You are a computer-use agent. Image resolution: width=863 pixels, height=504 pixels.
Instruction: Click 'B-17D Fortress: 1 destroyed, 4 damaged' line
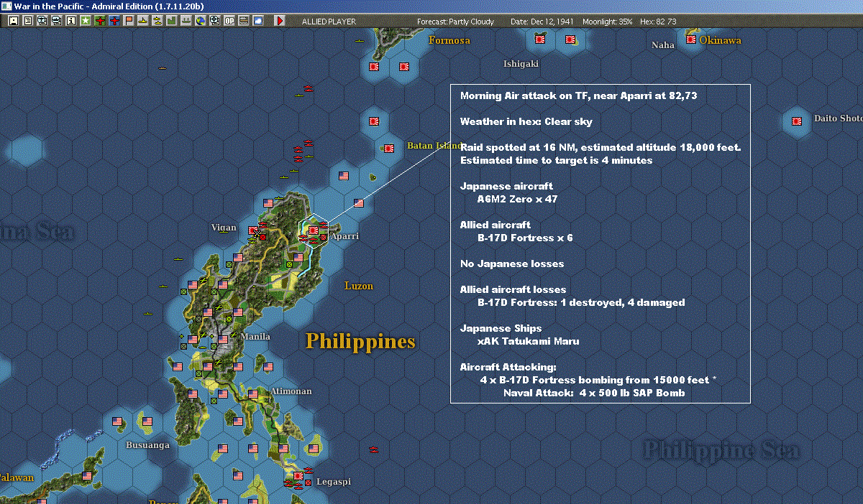[581, 302]
